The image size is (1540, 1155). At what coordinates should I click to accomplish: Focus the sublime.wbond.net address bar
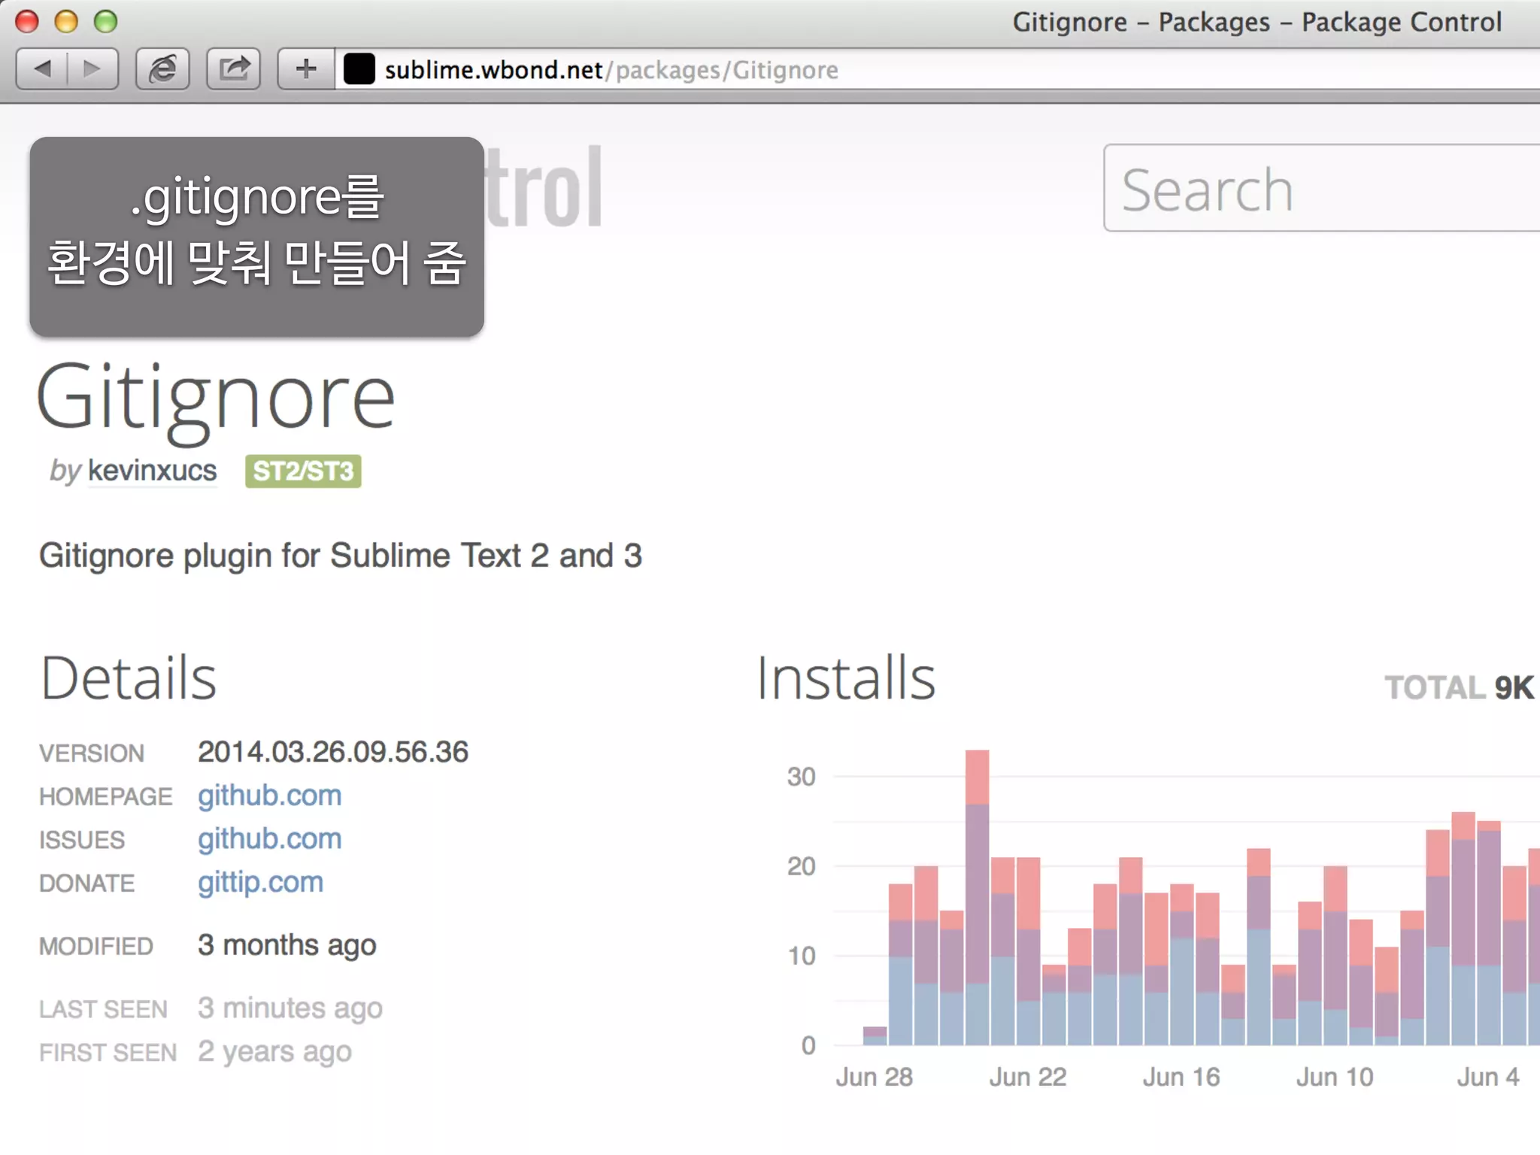coord(940,69)
